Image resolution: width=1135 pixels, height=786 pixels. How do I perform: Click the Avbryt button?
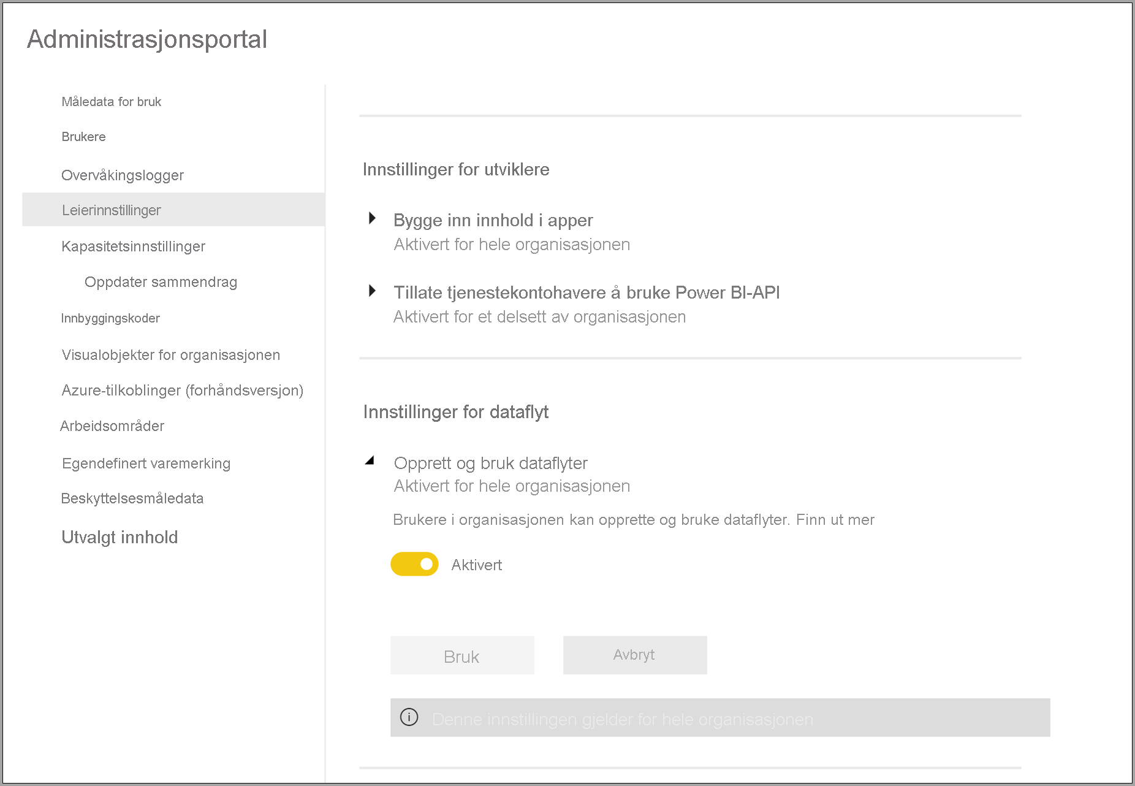tap(634, 655)
